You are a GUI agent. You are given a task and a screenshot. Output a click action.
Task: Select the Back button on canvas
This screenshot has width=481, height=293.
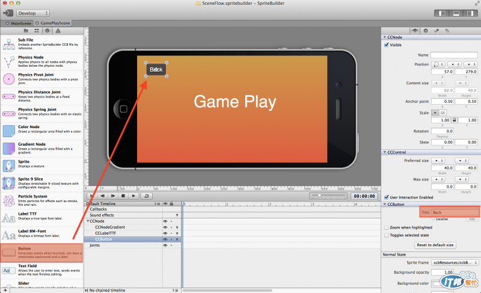coord(156,70)
